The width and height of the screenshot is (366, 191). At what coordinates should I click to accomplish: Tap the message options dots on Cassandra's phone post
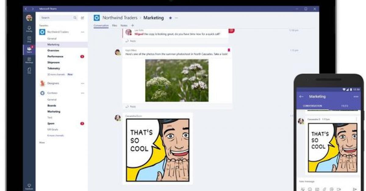pyautogui.click(x=356, y=119)
